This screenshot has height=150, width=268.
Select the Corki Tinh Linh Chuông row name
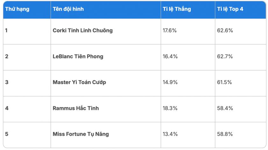[x=82, y=31]
